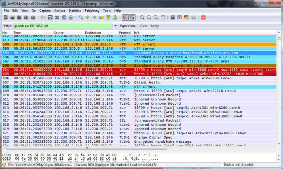Open the Statistics menu
The width and height of the screenshot is (283, 169).
tap(75, 11)
